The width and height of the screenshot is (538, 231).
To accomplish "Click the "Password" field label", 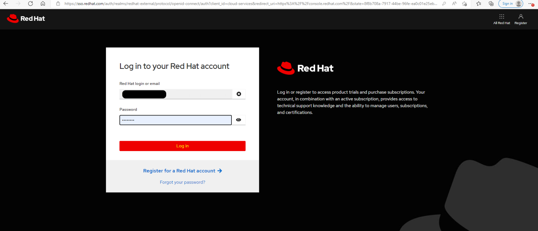I will (128, 110).
